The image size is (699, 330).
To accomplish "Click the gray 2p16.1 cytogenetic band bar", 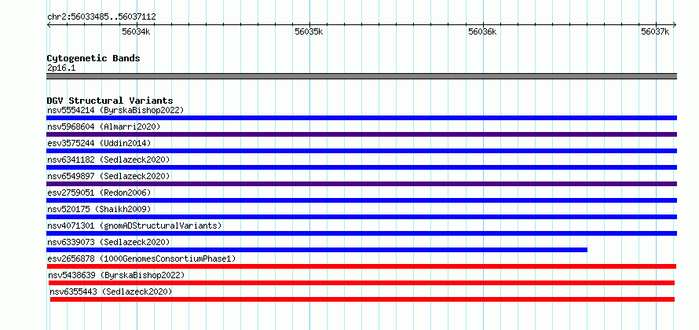I will pyautogui.click(x=361, y=76).
